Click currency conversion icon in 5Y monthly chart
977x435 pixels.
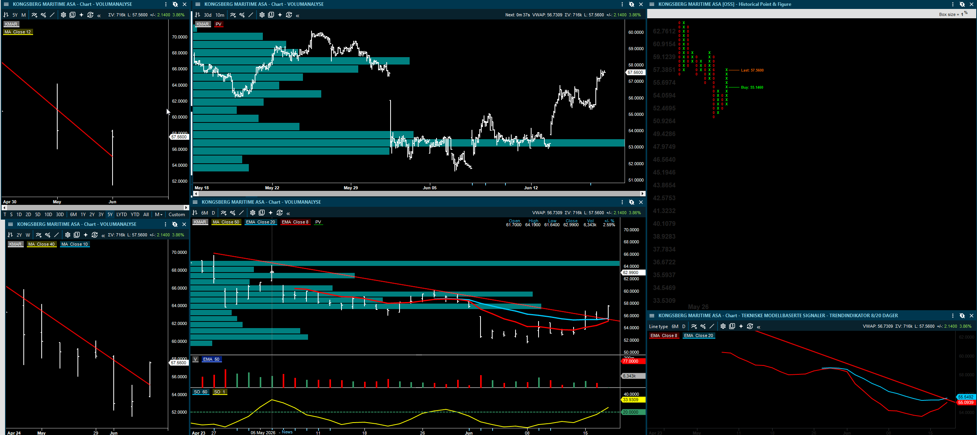pos(90,15)
